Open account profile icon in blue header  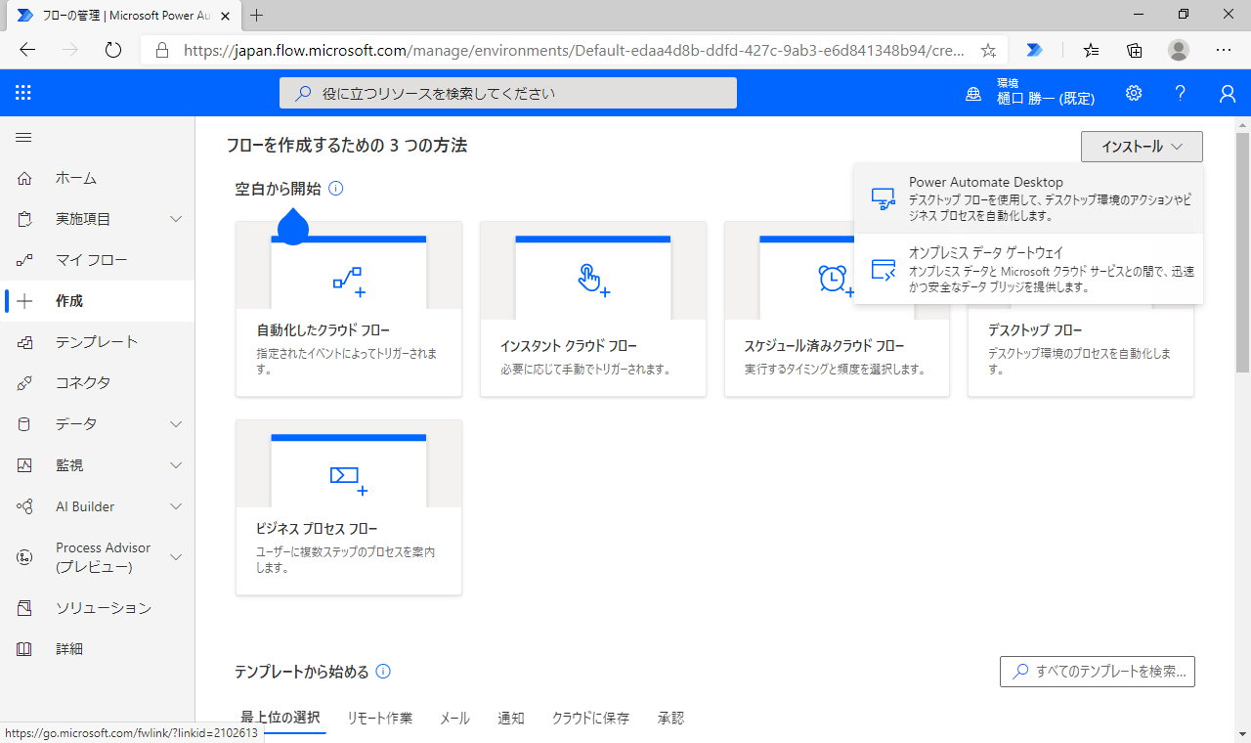1228,93
